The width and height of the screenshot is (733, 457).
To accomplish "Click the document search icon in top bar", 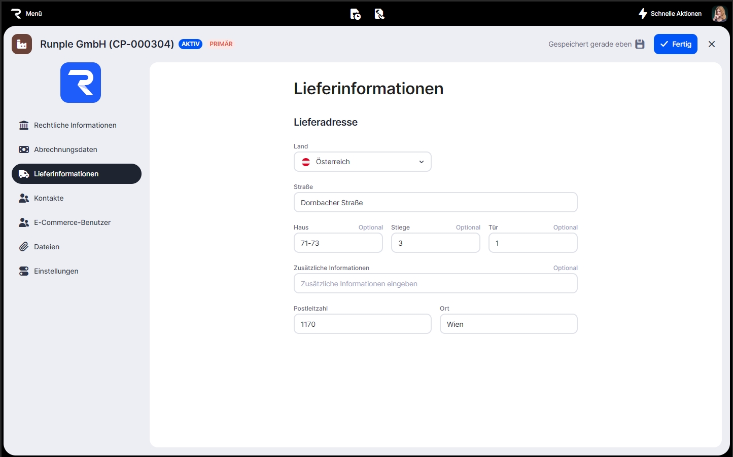I will pos(379,14).
